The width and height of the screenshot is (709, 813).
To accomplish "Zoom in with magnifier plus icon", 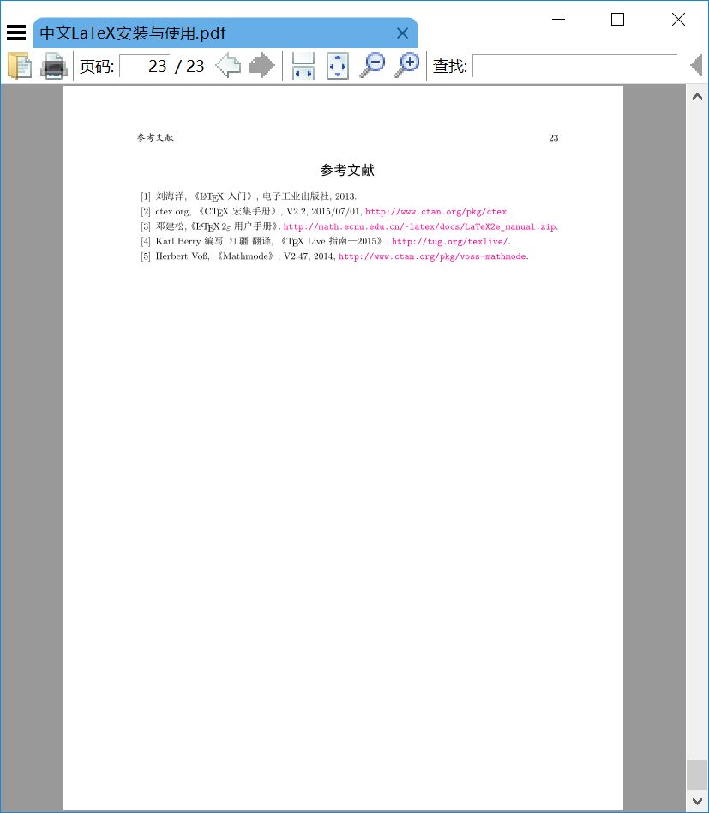I will 406,66.
